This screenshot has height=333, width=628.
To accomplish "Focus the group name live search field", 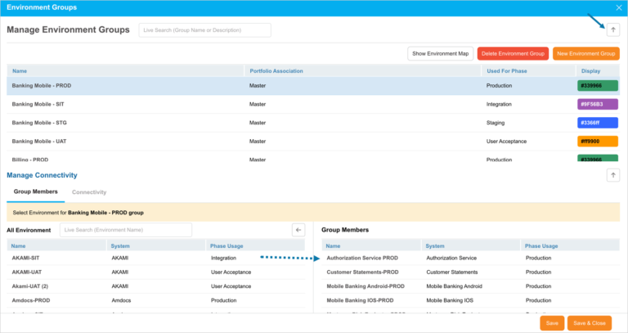I will 204,30.
